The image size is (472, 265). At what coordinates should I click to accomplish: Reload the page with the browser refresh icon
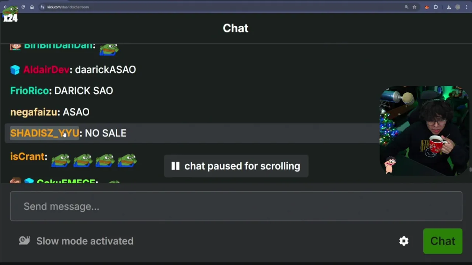(x=23, y=7)
